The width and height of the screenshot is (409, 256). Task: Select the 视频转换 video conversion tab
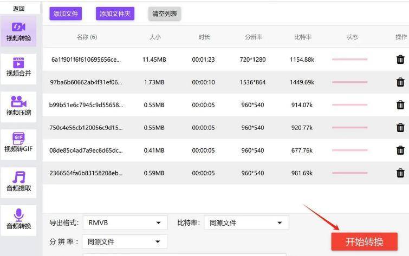(19, 31)
